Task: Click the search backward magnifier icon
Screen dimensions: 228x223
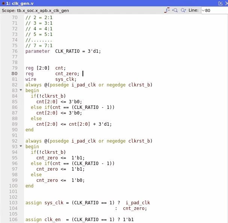Action: pyautogui.click(x=175, y=10)
